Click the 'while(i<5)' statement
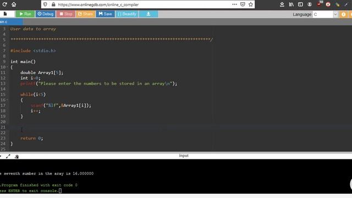This screenshot has height=198, width=352. pos(33,95)
